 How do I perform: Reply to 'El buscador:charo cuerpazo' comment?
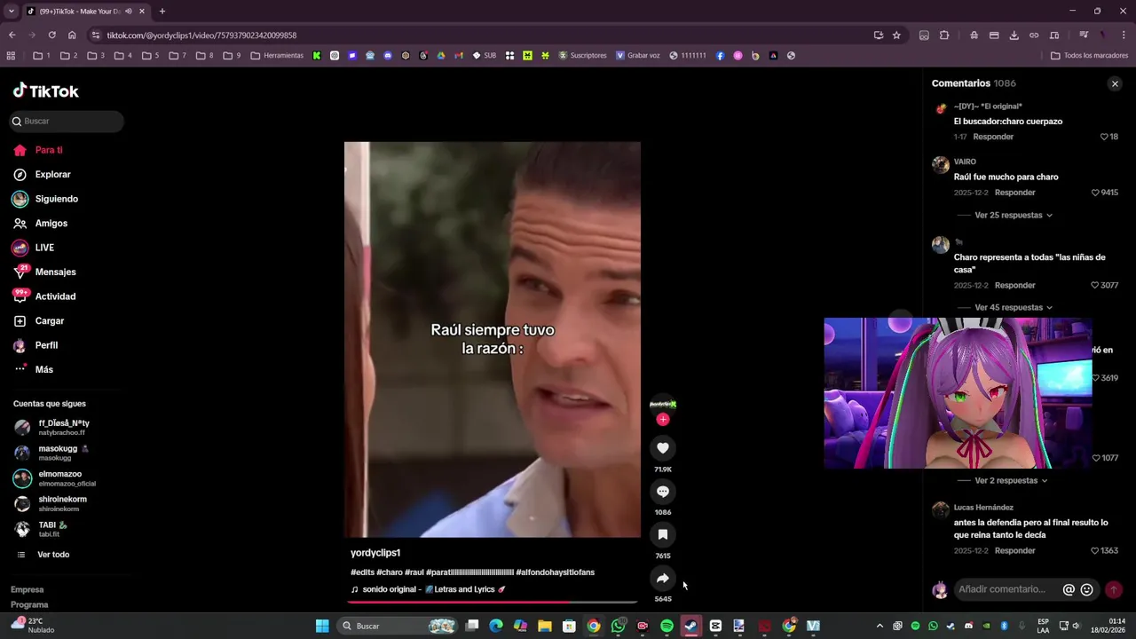[x=993, y=137]
